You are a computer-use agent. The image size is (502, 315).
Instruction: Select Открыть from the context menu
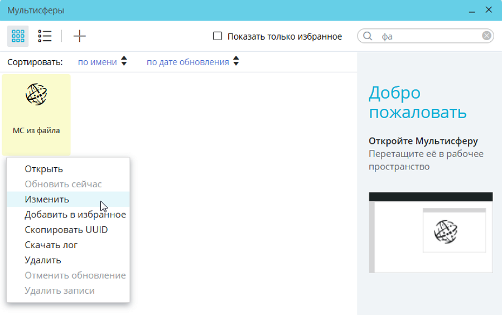point(44,169)
